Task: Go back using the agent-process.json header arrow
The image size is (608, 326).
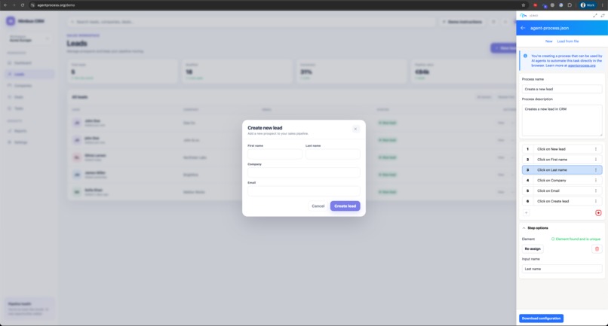Action: point(523,28)
